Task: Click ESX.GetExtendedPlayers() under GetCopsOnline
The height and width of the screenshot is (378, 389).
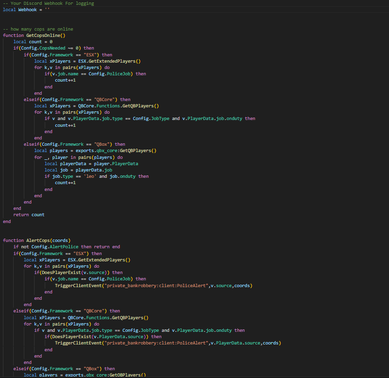Action: [109, 61]
